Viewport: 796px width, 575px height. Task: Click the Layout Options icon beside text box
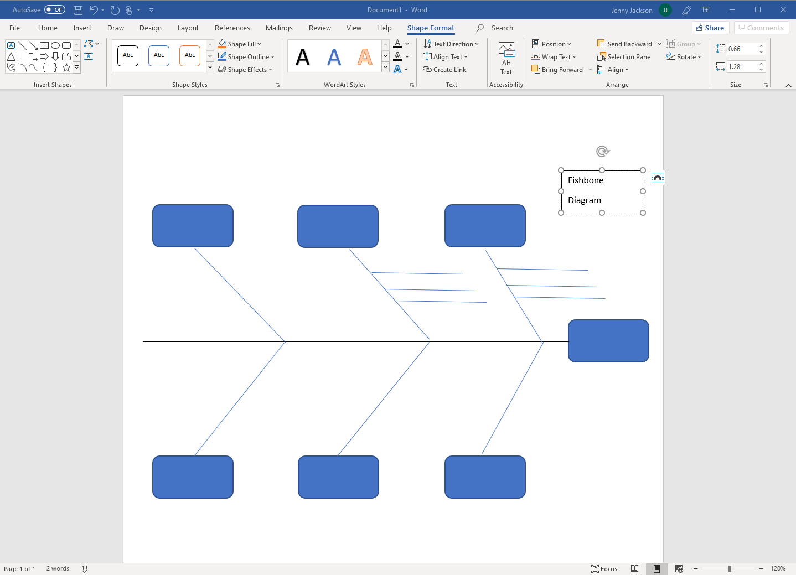click(x=657, y=178)
